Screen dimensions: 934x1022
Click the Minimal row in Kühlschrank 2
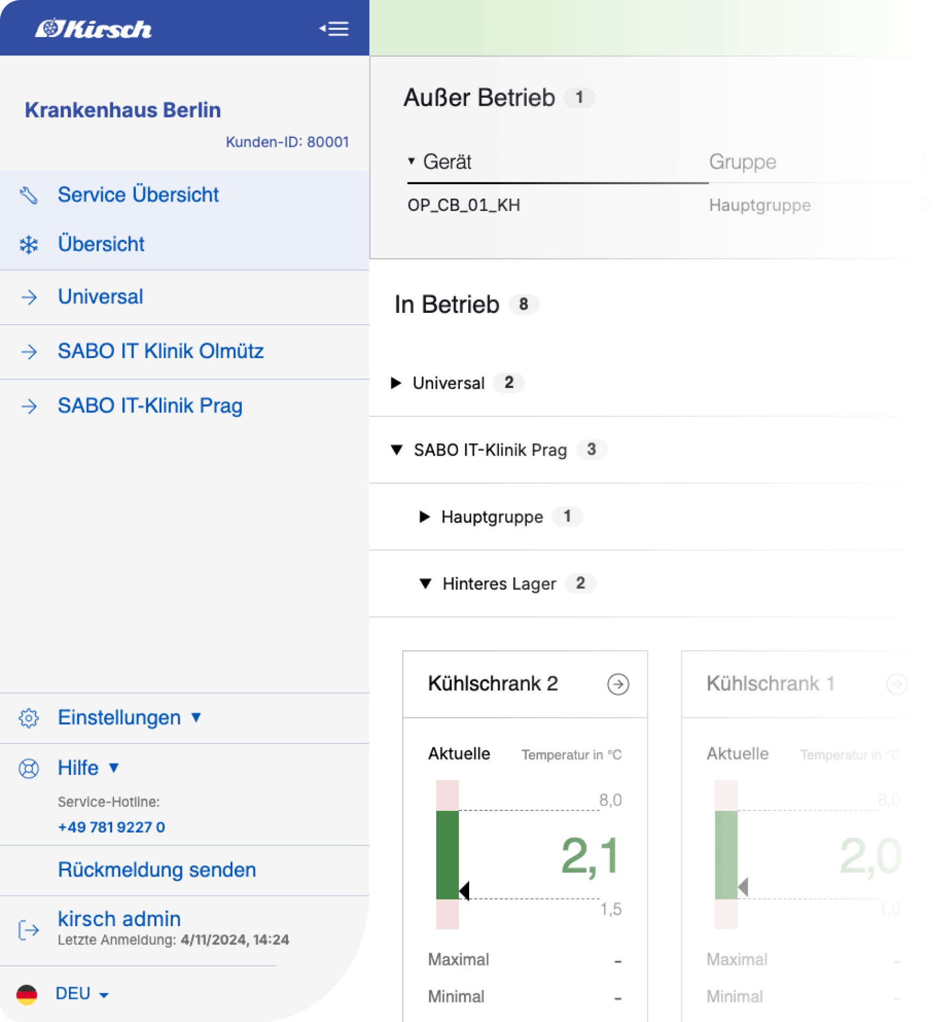(x=525, y=997)
